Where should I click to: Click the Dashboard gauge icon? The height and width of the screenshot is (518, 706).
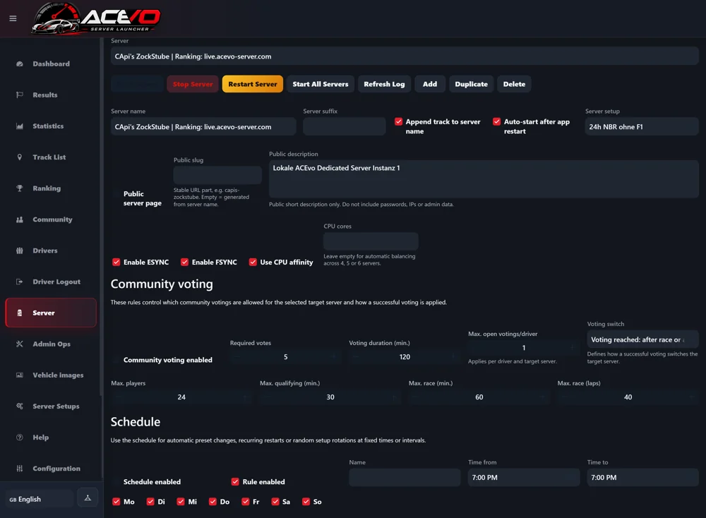pyautogui.click(x=19, y=64)
